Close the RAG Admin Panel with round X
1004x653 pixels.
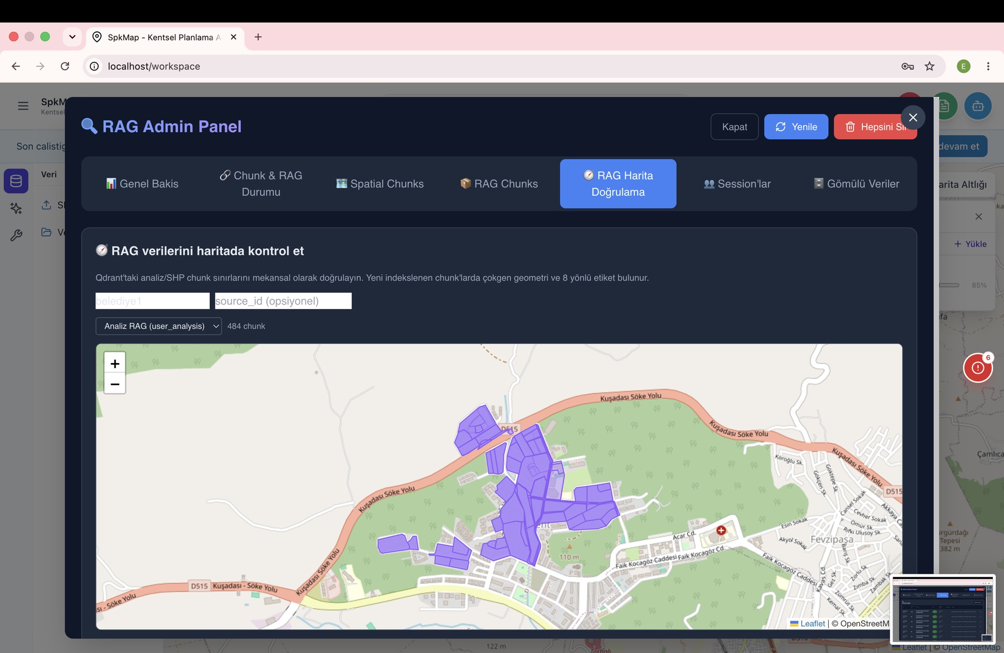coord(913,117)
